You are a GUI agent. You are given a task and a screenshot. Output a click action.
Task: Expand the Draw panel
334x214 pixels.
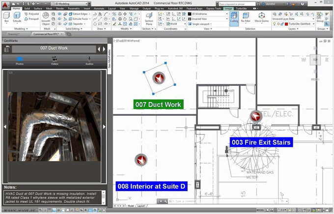tap(101, 29)
